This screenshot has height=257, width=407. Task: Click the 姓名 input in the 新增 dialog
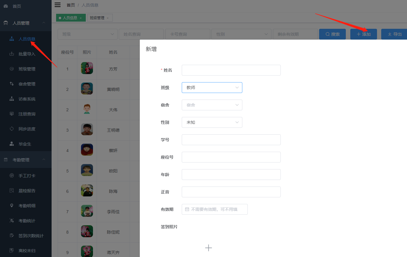click(231, 70)
